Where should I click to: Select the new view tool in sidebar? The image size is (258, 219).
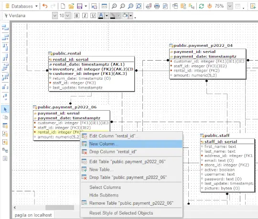[x=5, y=134]
